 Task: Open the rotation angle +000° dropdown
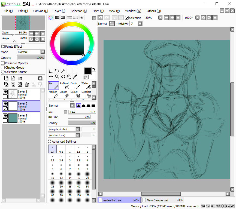point(197,18)
